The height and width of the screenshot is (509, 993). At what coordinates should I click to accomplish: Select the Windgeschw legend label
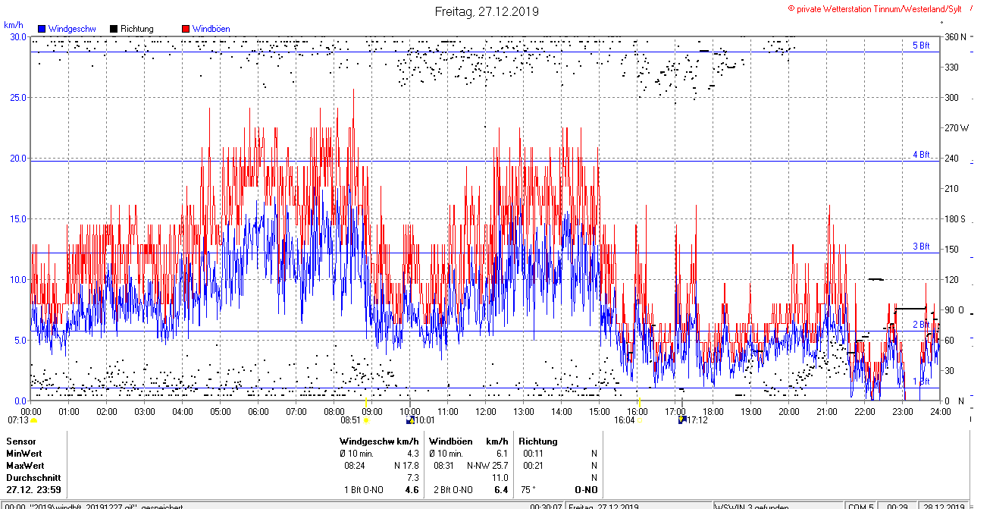[x=72, y=29]
